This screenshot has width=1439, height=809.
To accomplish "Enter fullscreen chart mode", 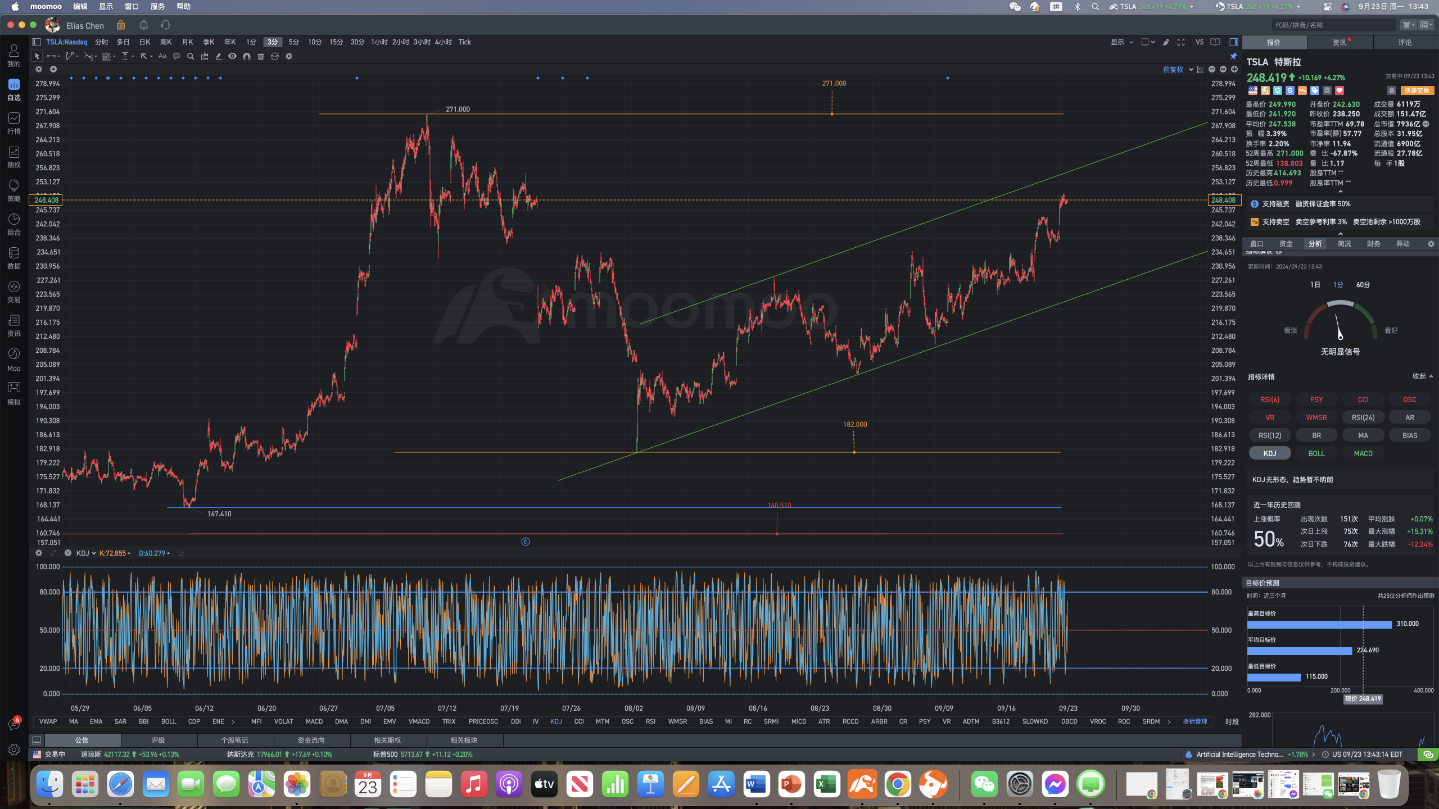I will [1181, 42].
